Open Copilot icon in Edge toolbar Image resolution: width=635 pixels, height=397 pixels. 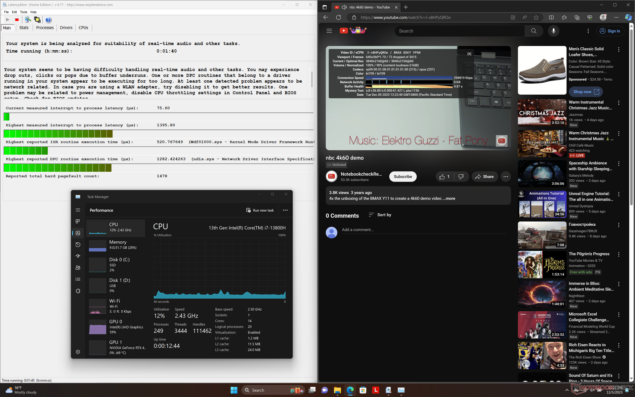point(628,18)
